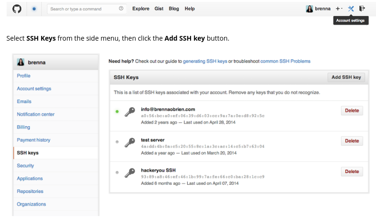376x217 pixels.
Task: Delete the hackeryou SSH key
Action: [x=352, y=172]
